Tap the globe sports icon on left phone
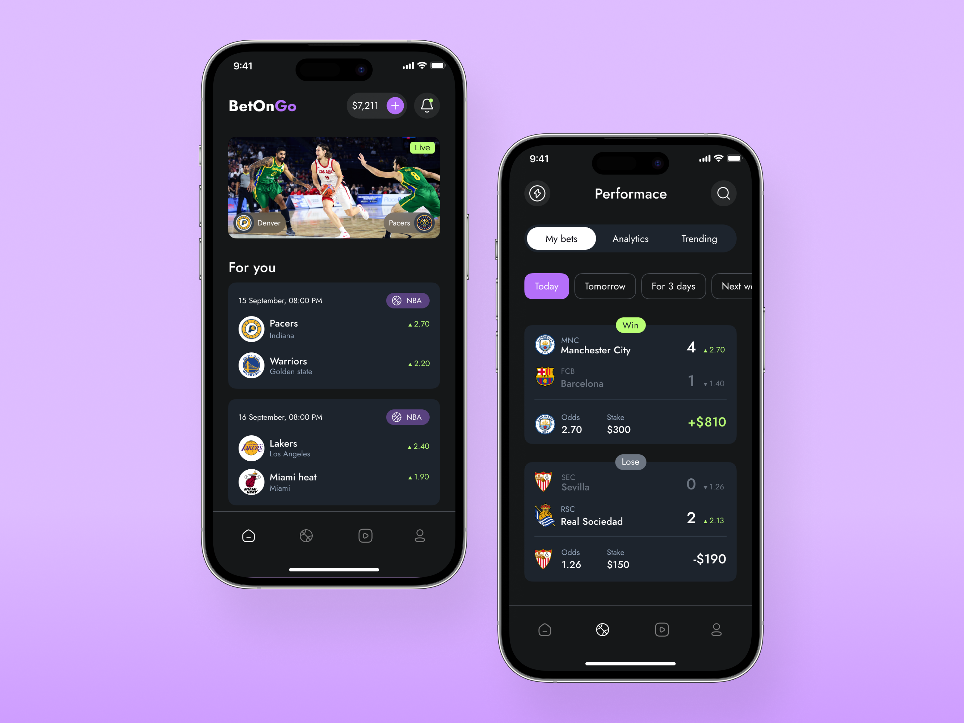 point(306,535)
